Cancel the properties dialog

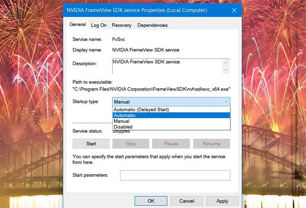pyautogui.click(x=187, y=201)
